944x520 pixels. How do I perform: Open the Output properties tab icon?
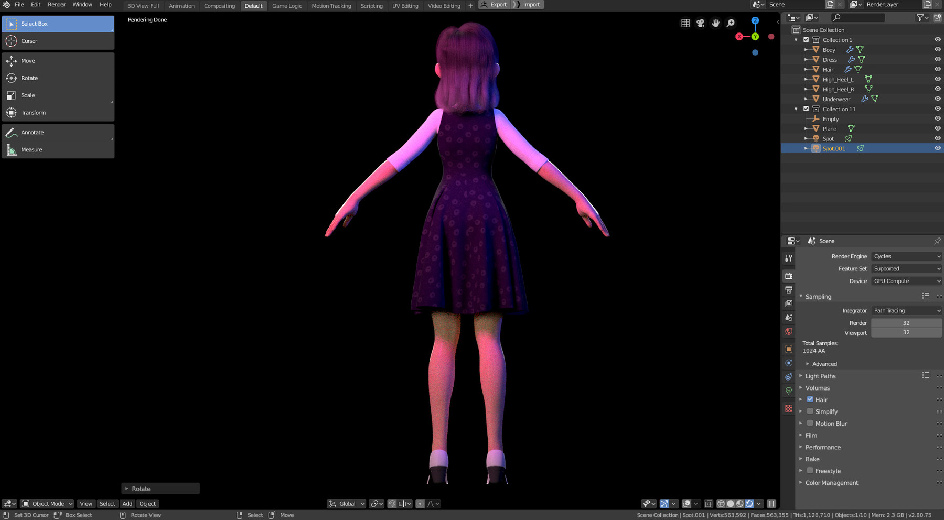point(789,290)
